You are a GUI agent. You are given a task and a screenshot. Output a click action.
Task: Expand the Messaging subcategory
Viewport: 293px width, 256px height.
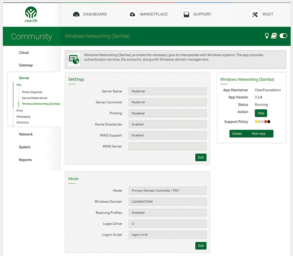23,117
